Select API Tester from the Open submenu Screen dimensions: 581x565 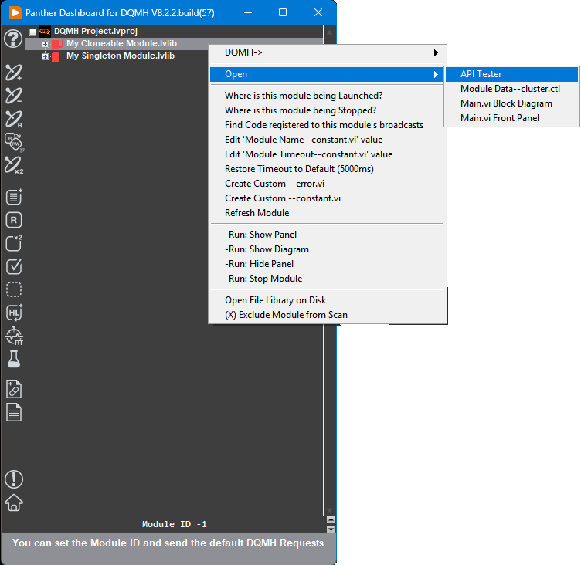coord(511,74)
